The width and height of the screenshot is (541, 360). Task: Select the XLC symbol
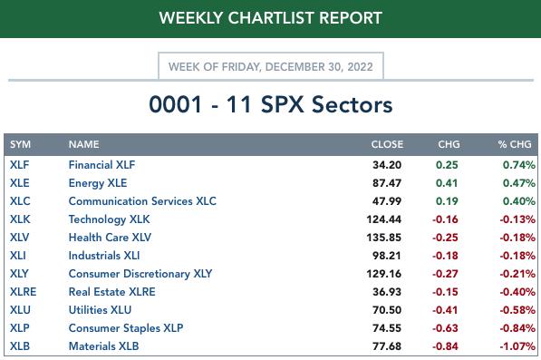[20, 201]
